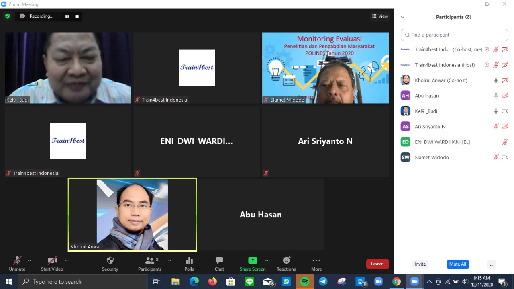
Task: Click the red Leave button
Action: (x=377, y=264)
